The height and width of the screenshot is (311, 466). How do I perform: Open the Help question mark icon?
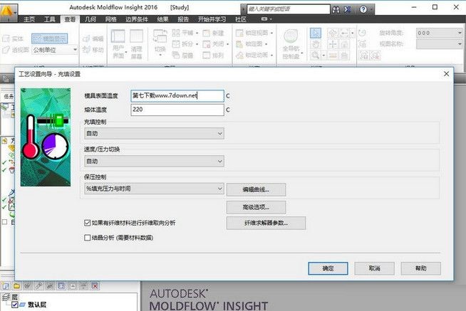pos(363,9)
